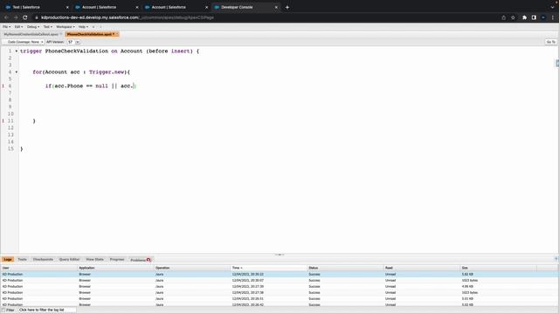Sort logs by Time column
This screenshot has height=314, width=559.
[x=269, y=268]
